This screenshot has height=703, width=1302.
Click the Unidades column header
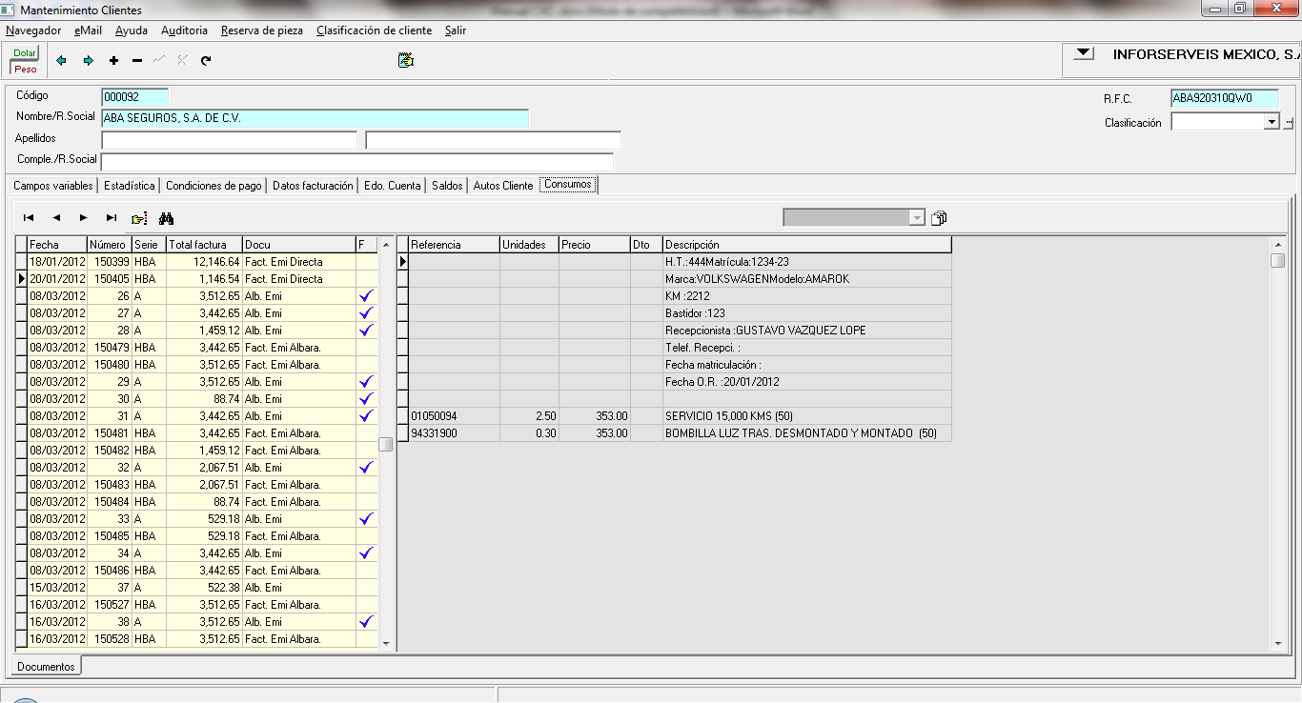coord(529,245)
